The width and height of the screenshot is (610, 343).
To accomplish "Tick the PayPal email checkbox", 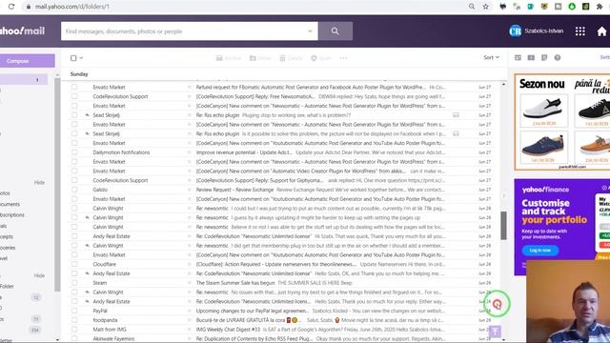I will (x=74, y=312).
